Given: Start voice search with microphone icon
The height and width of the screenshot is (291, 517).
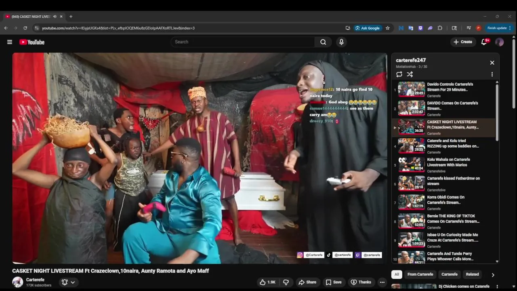Looking at the screenshot, I should point(341,42).
